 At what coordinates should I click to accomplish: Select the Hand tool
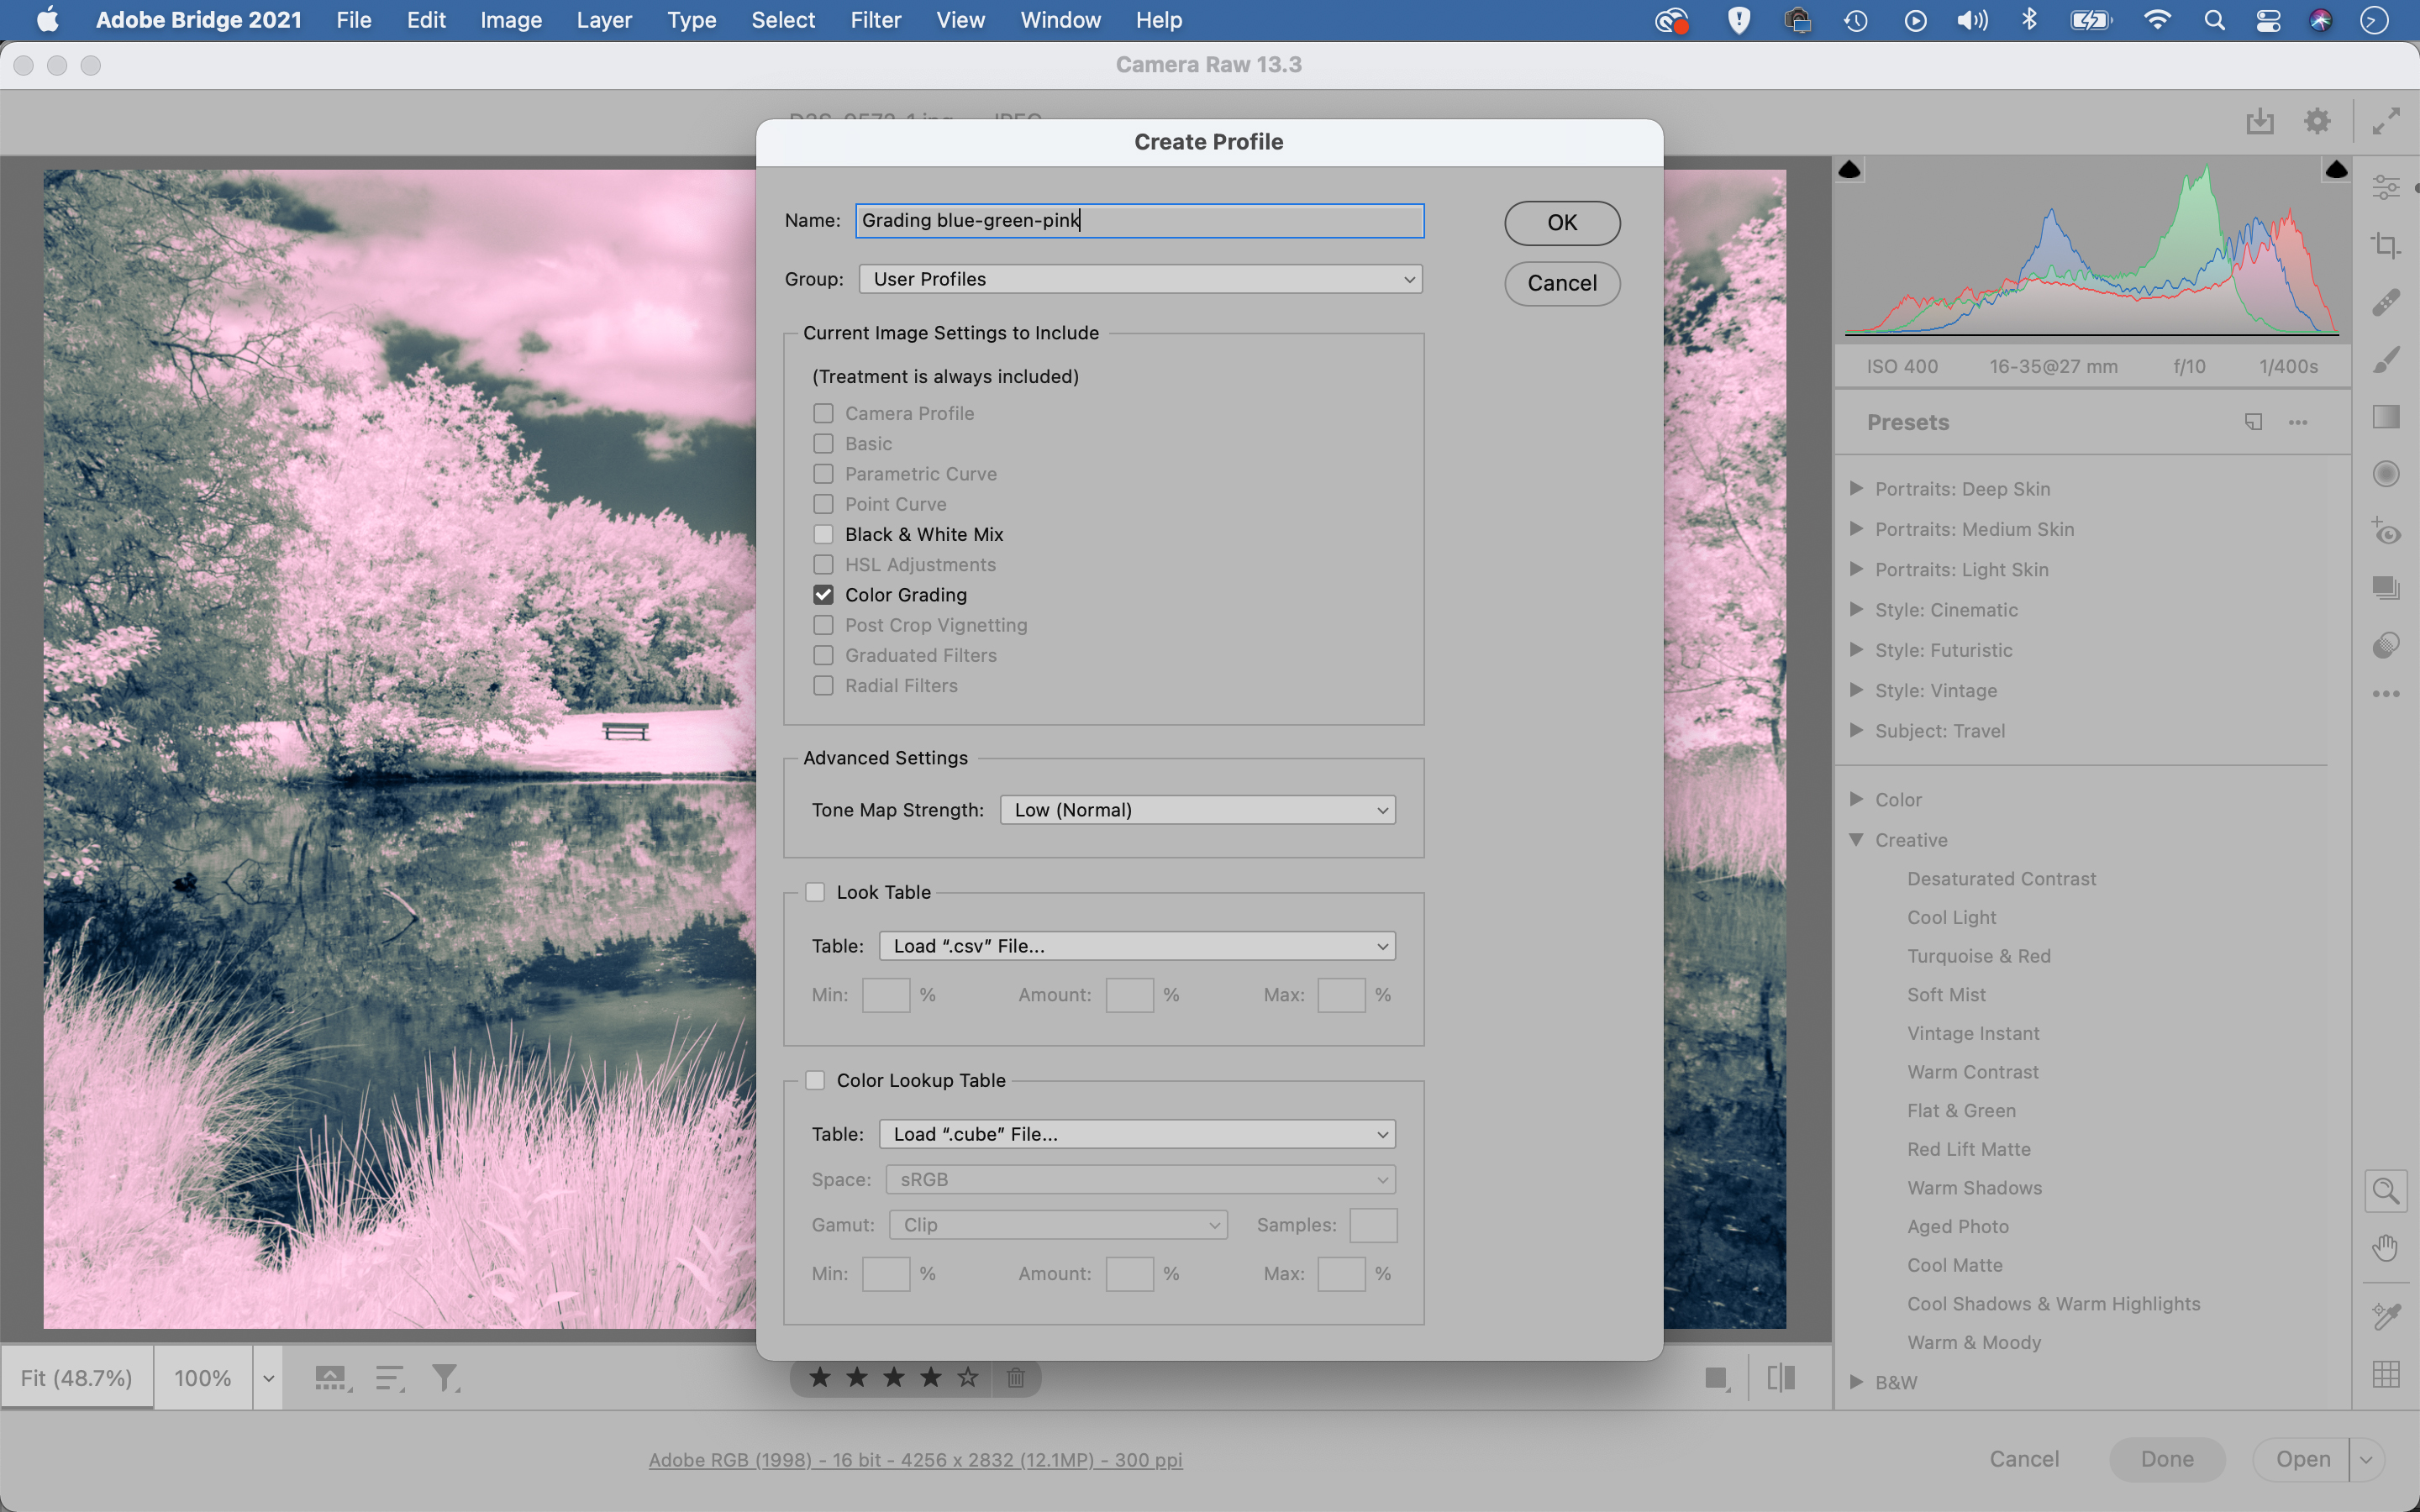[x=2386, y=1248]
